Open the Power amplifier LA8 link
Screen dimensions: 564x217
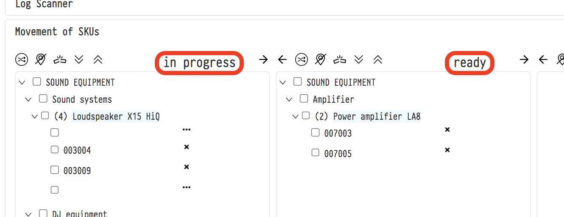point(377,116)
